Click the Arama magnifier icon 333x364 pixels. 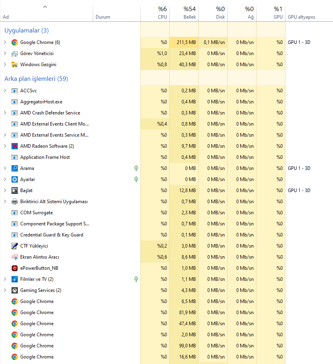point(15,168)
